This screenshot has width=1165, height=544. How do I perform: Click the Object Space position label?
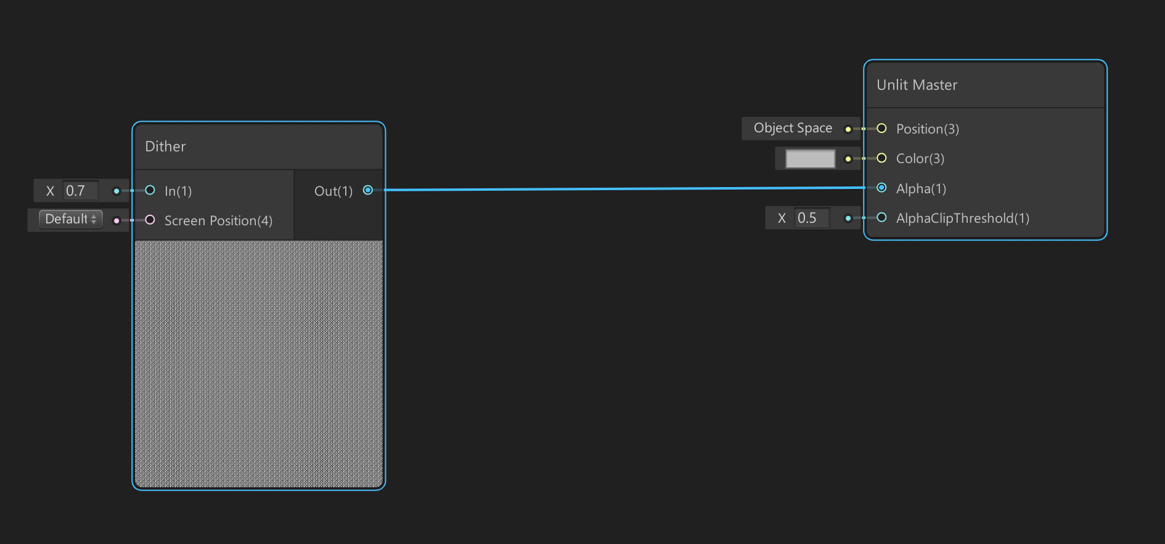point(793,128)
